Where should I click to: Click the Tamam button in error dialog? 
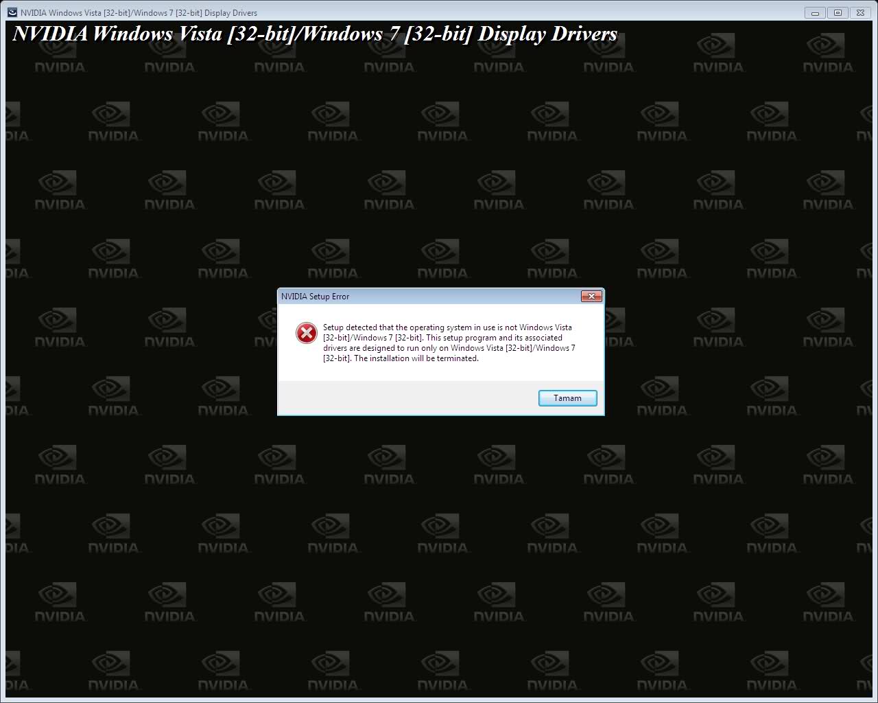tap(567, 398)
